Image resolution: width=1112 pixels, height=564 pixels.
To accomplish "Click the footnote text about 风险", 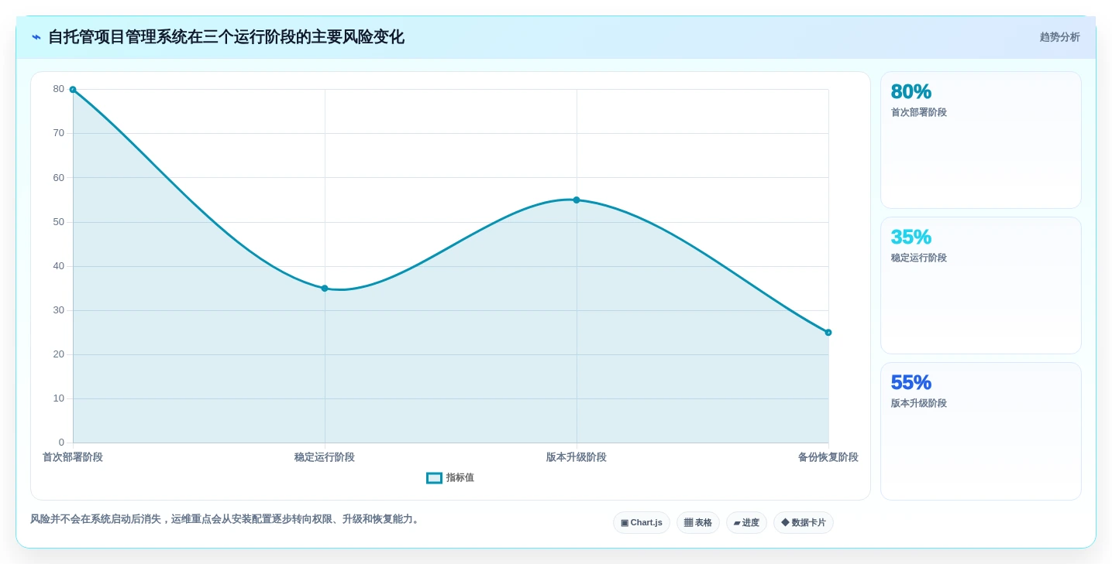I will point(225,519).
